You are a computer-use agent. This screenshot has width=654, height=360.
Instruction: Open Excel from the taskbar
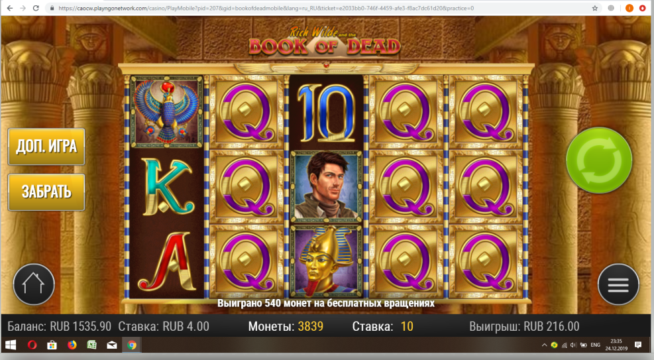pos(91,345)
